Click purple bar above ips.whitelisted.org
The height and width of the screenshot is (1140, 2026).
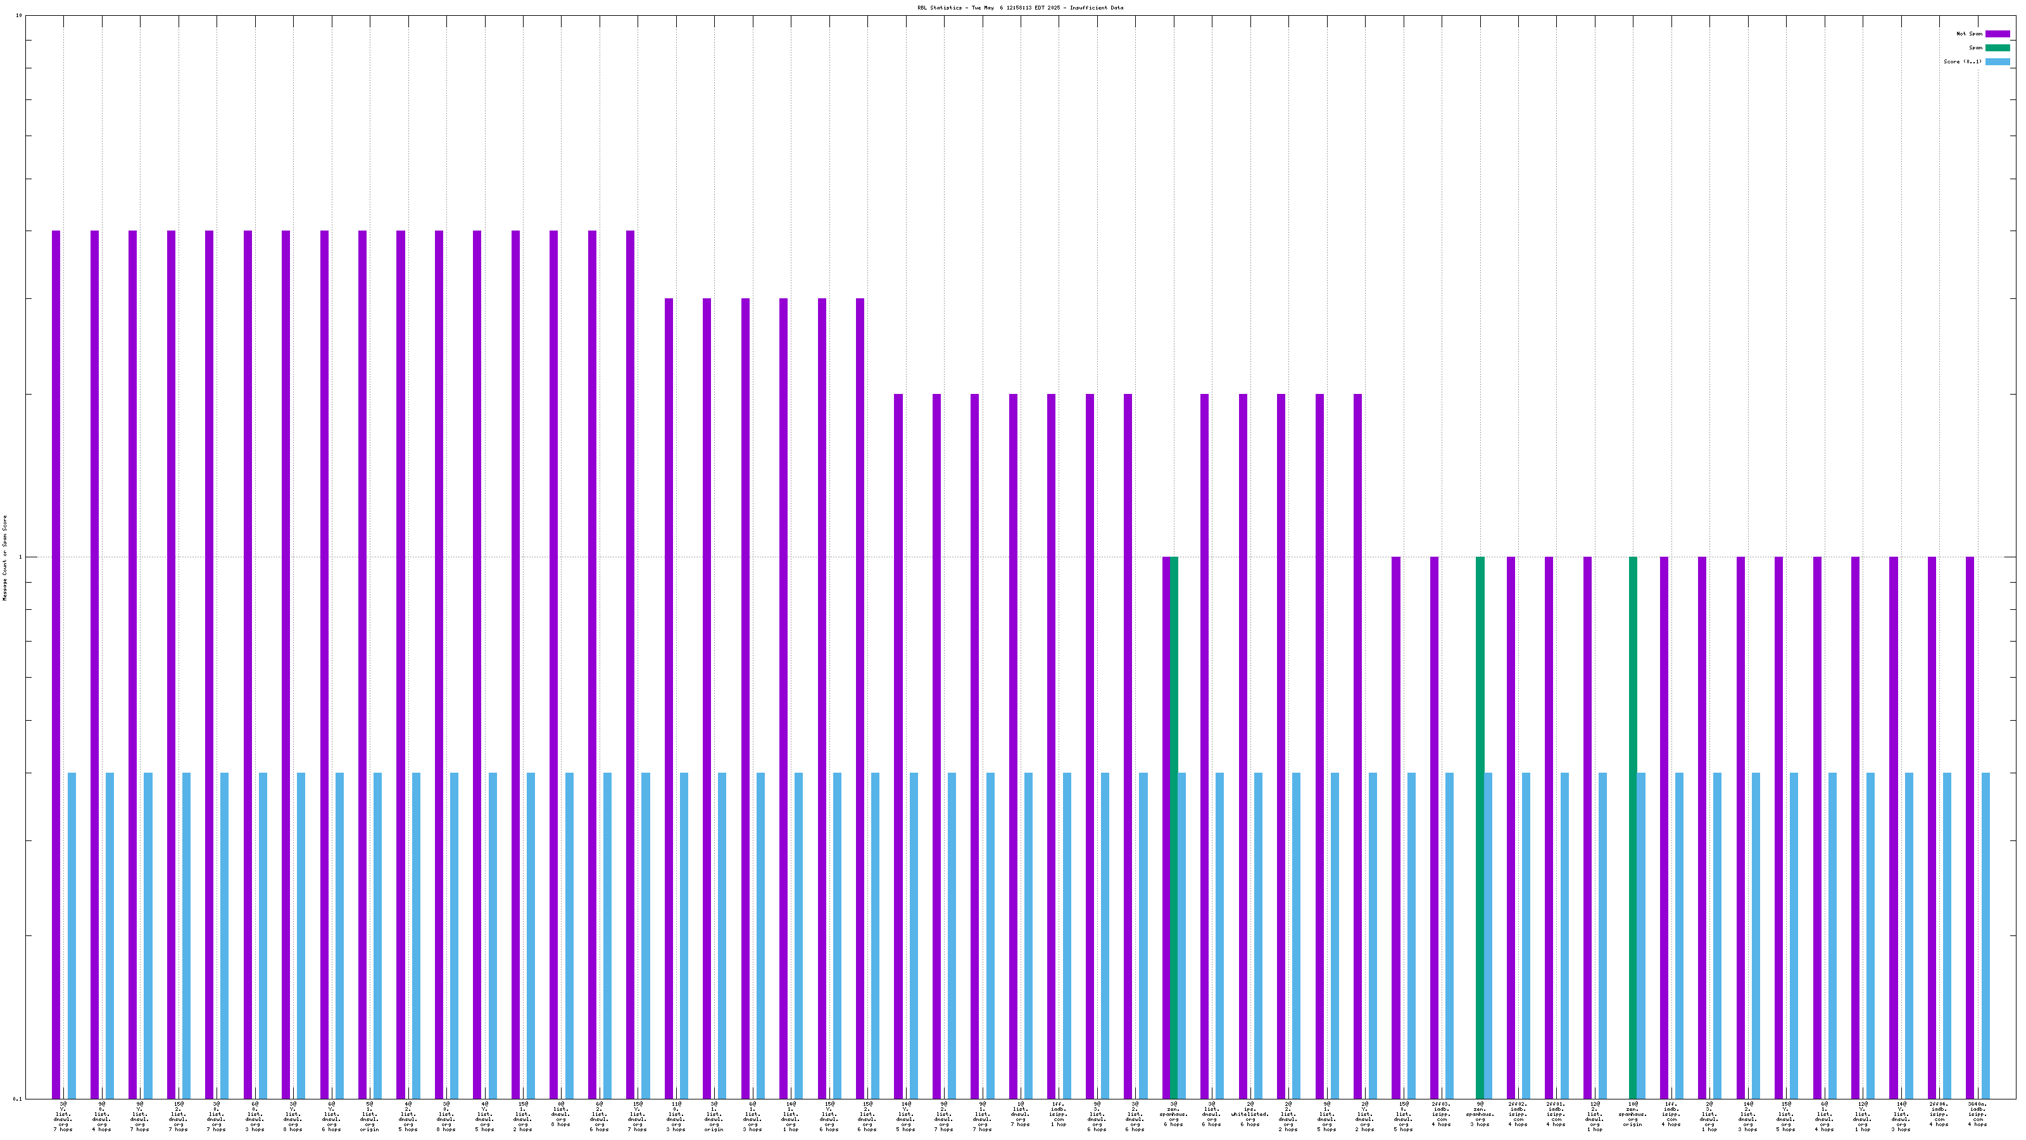(x=1243, y=746)
